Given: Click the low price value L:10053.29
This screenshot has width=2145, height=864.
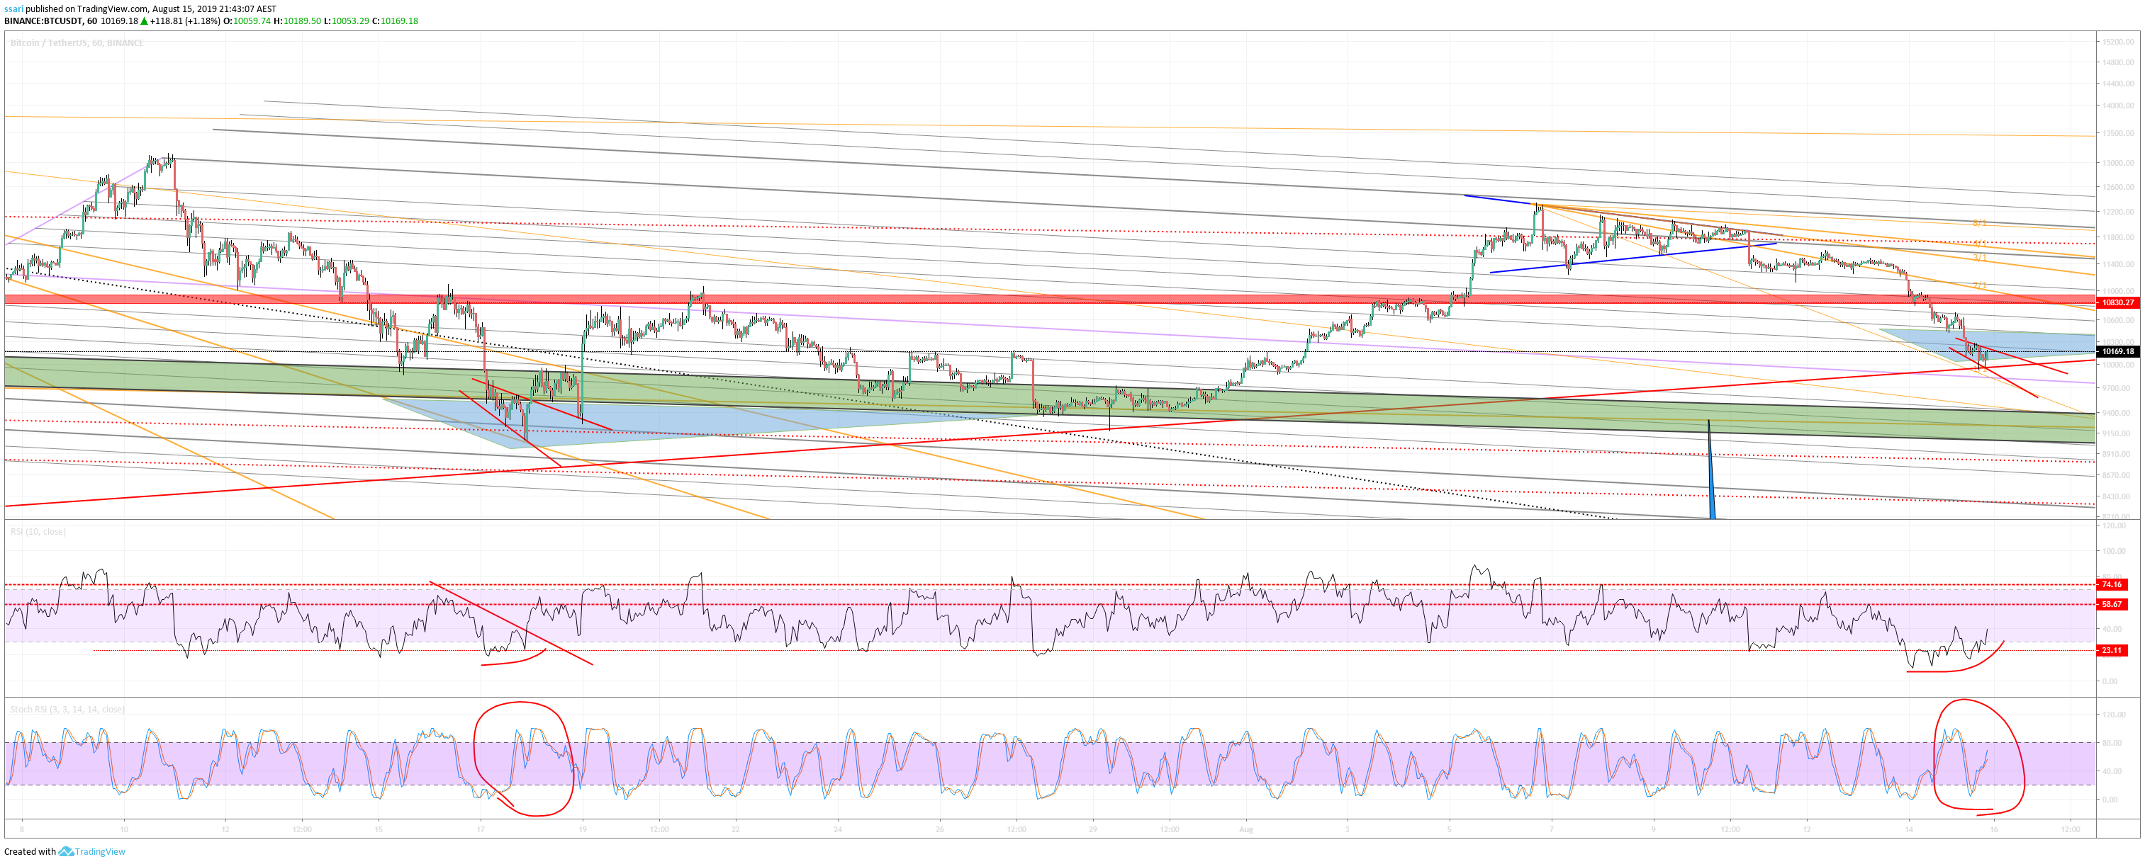Looking at the screenshot, I should [x=347, y=21].
